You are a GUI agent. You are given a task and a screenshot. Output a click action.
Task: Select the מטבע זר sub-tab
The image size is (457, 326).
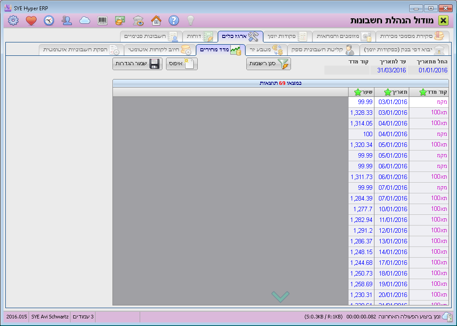coord(266,50)
